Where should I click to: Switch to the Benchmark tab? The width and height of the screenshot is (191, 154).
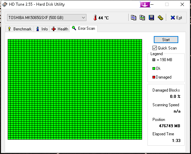20,29
